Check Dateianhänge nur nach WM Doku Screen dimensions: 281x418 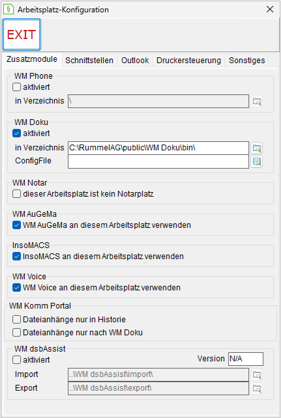pyautogui.click(x=16, y=333)
